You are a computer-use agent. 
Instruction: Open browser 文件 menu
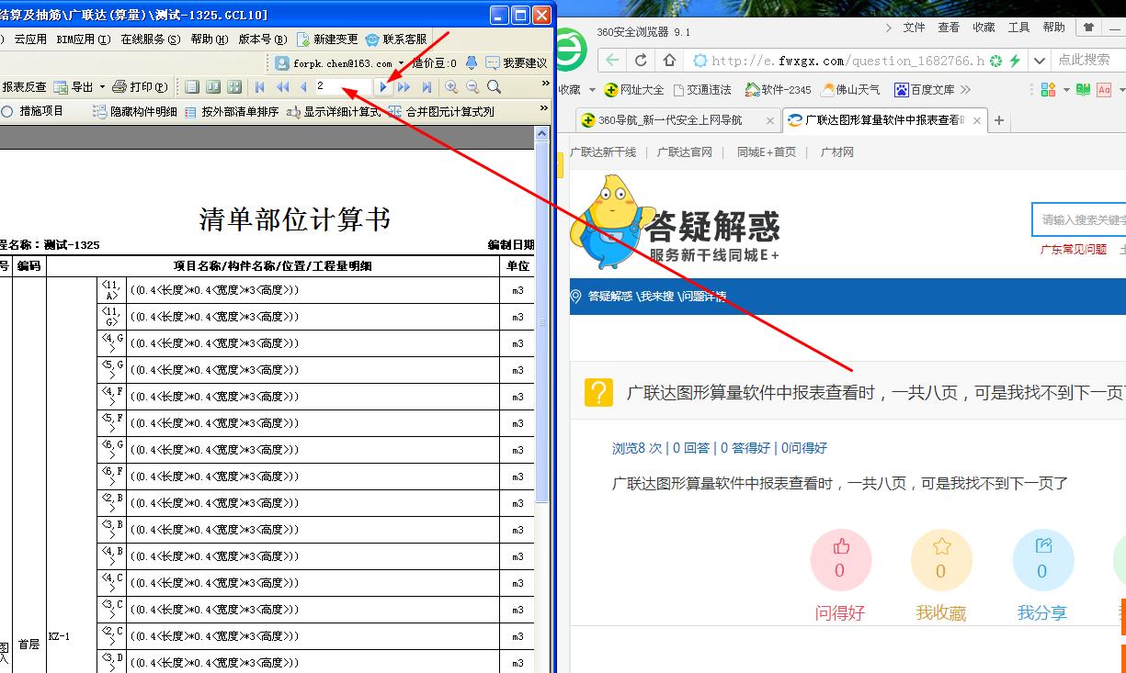915,28
